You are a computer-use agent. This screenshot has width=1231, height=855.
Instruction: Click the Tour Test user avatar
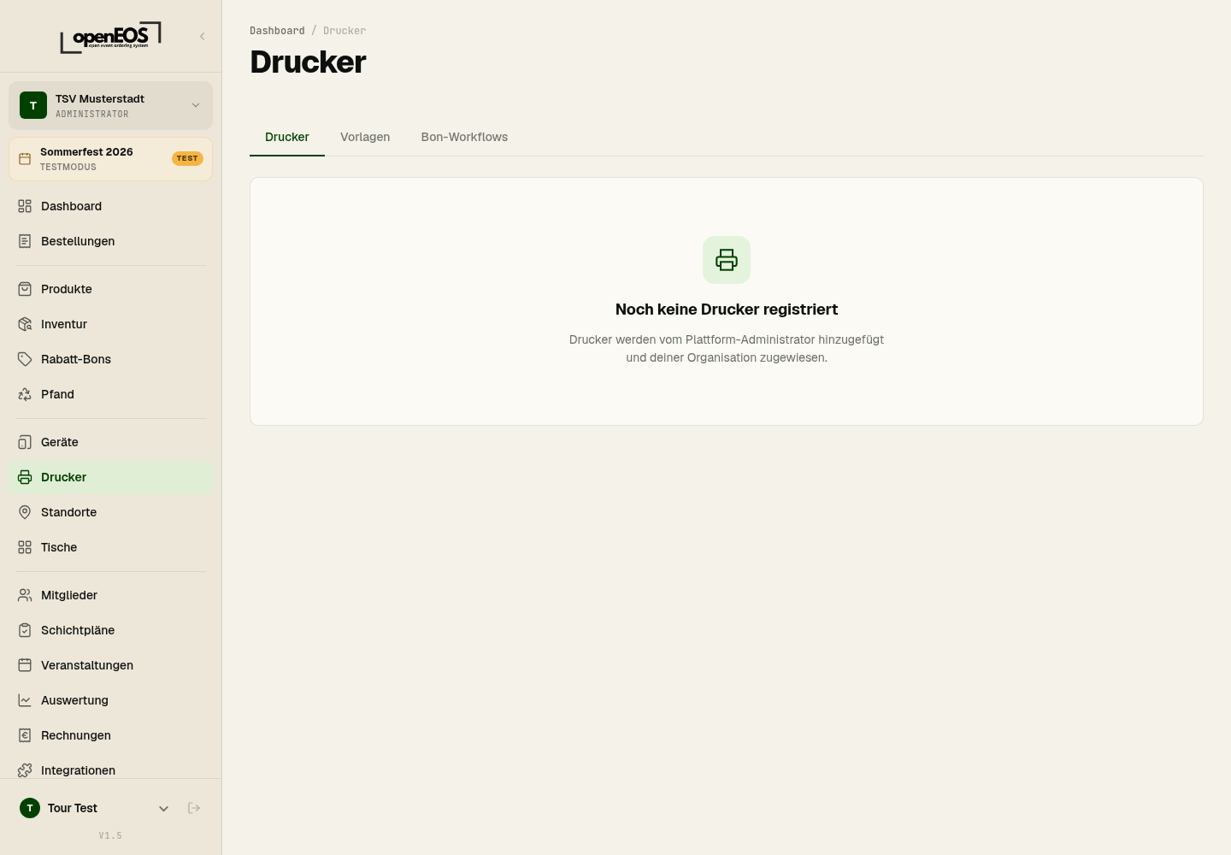pyautogui.click(x=30, y=808)
